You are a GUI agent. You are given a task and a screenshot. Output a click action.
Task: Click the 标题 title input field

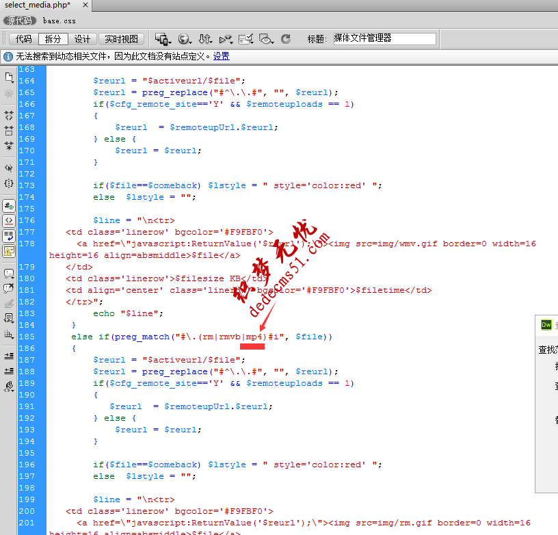(384, 39)
